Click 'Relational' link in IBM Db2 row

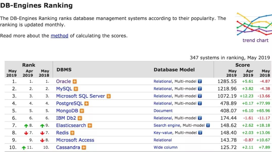tap(163, 118)
